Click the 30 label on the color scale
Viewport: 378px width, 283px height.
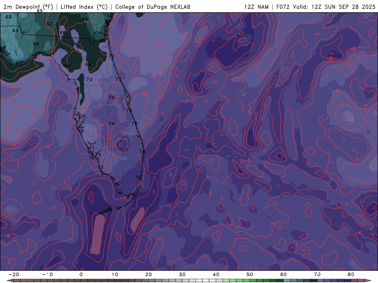point(182,275)
